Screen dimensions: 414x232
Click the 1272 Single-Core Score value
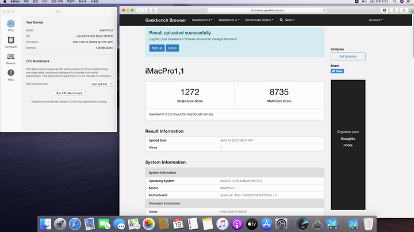[x=190, y=92]
